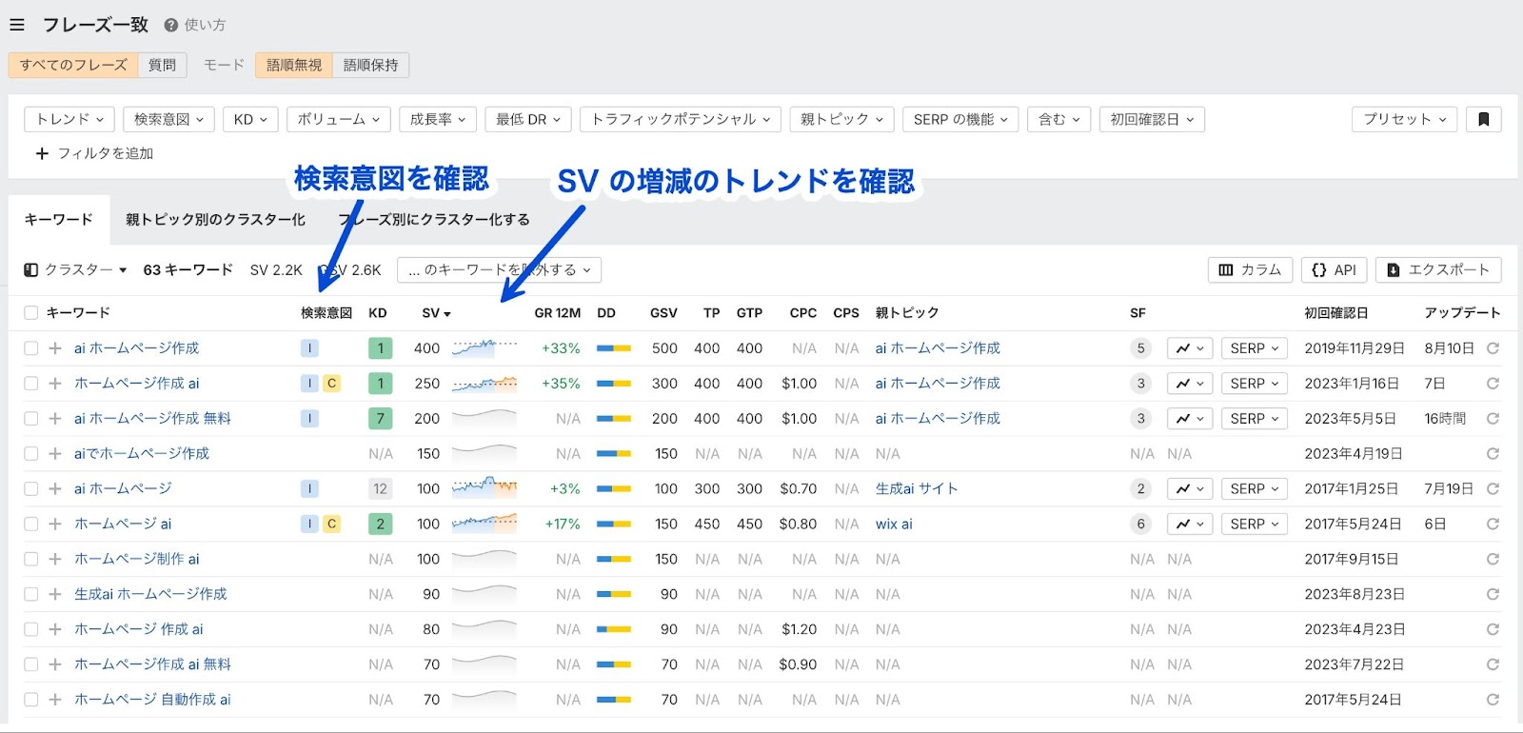Screen dimensions: 1523x733
Task: Check the 'aiでホームページ作成' row checkbox
Action: (x=30, y=454)
